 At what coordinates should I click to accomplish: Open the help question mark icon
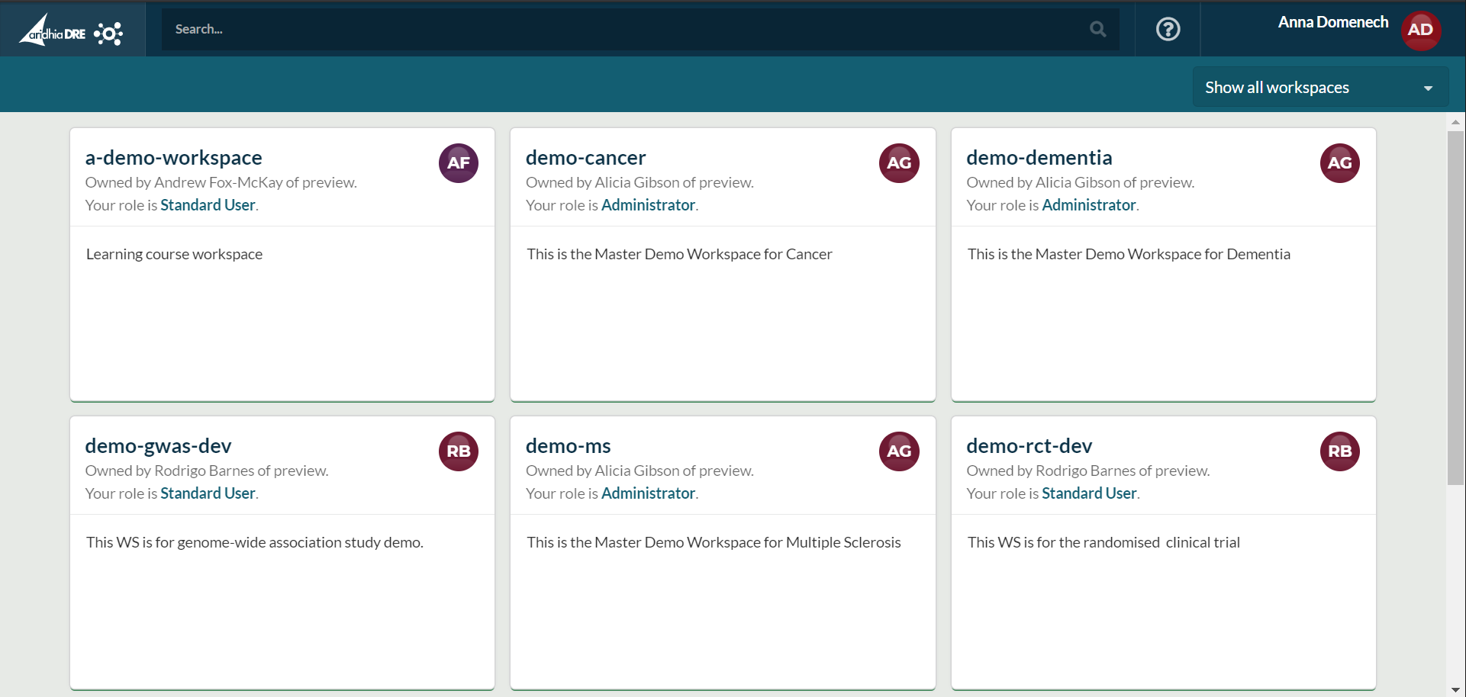[1168, 29]
